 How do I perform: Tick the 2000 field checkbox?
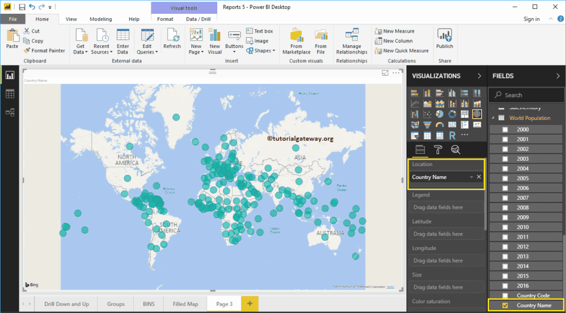505,130
